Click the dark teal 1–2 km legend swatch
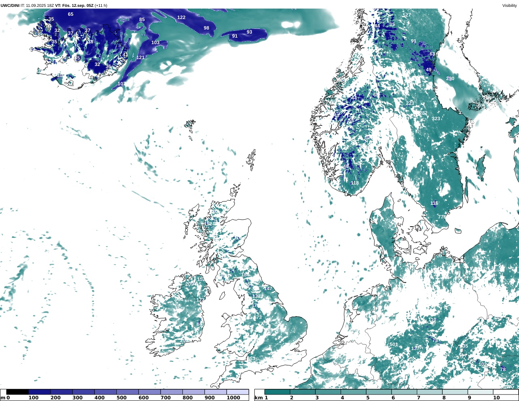Screen dimensions: 519x401 [277, 392]
